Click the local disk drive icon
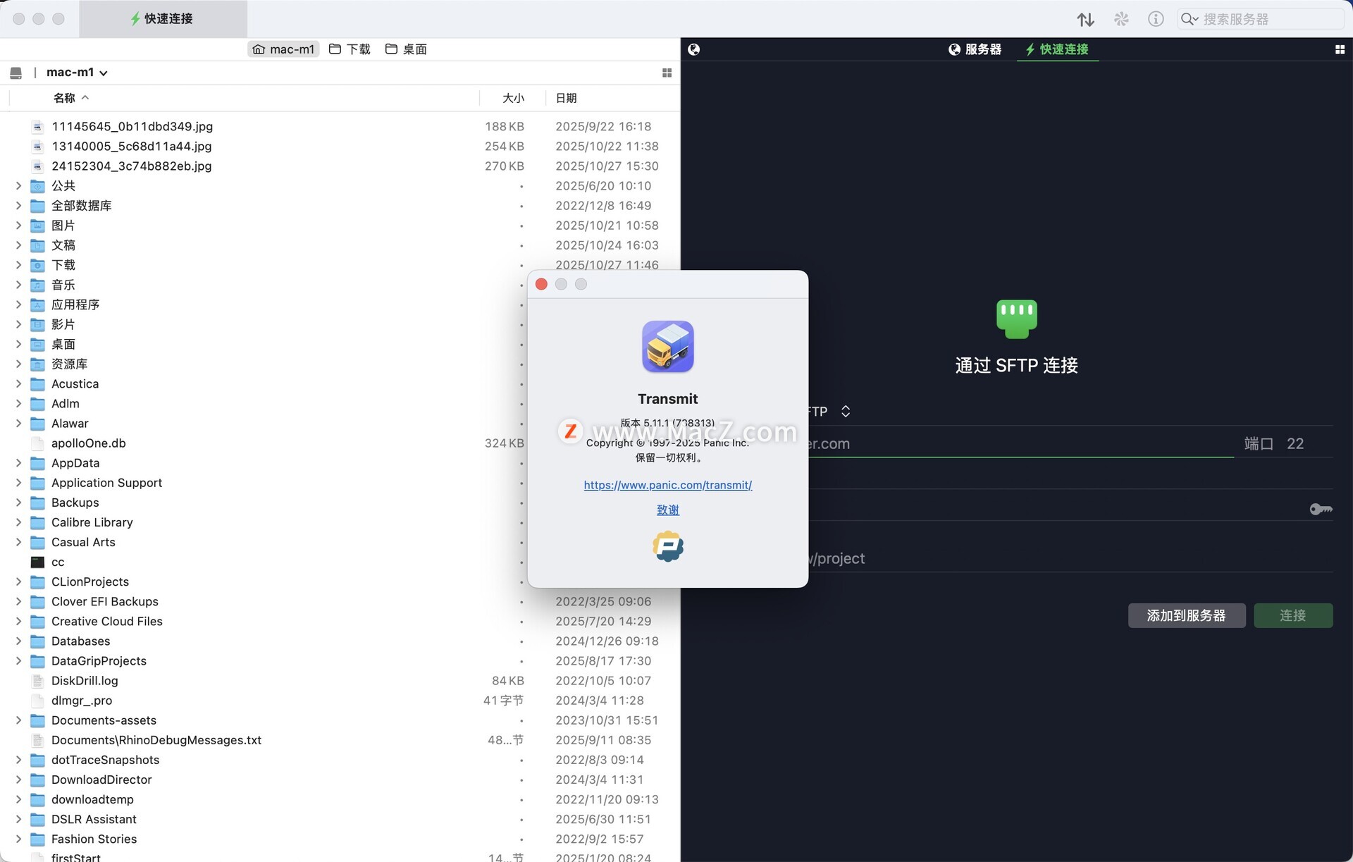Image resolution: width=1353 pixels, height=862 pixels. click(x=16, y=73)
